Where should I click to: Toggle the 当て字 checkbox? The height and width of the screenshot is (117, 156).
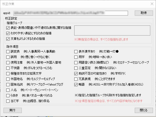pyautogui.click(x=8, y=101)
